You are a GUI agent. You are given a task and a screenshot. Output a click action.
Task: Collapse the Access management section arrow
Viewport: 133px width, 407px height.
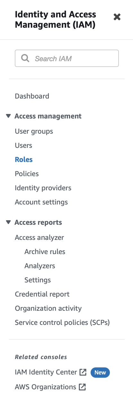[8, 116]
